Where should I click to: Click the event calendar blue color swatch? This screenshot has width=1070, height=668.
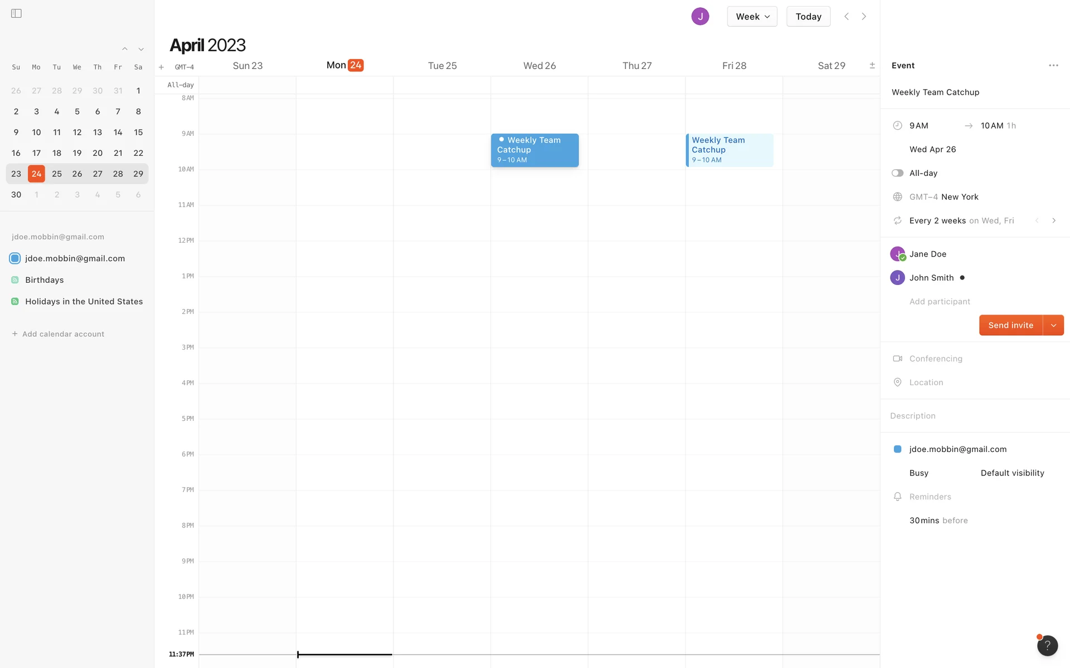coord(897,449)
